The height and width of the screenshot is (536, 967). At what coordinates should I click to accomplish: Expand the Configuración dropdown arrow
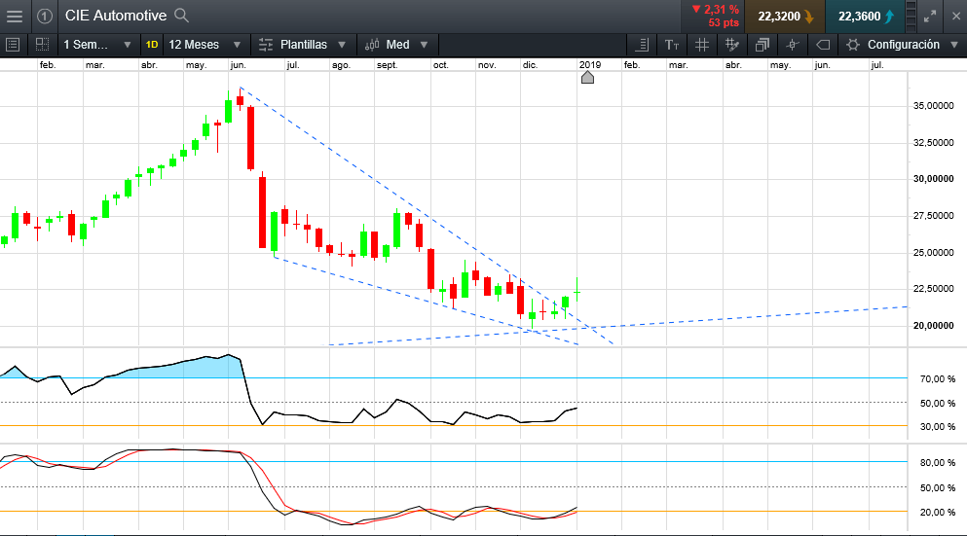pyautogui.click(x=954, y=45)
